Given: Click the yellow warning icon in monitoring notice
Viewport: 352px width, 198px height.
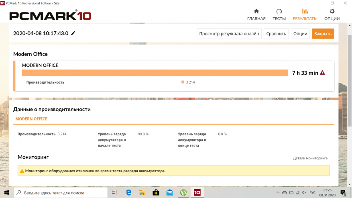Looking at the screenshot, I should (x=22, y=171).
